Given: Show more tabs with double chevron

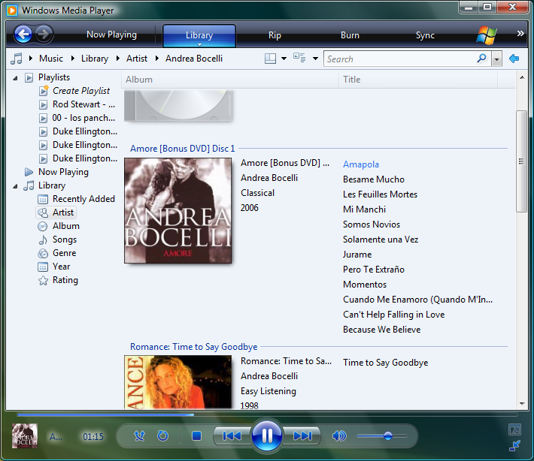Looking at the screenshot, I should [x=520, y=33].
